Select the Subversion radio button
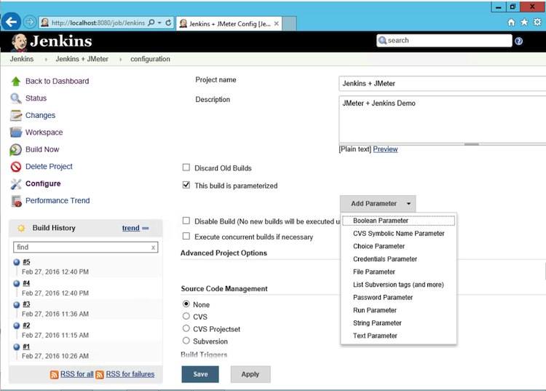 click(186, 341)
